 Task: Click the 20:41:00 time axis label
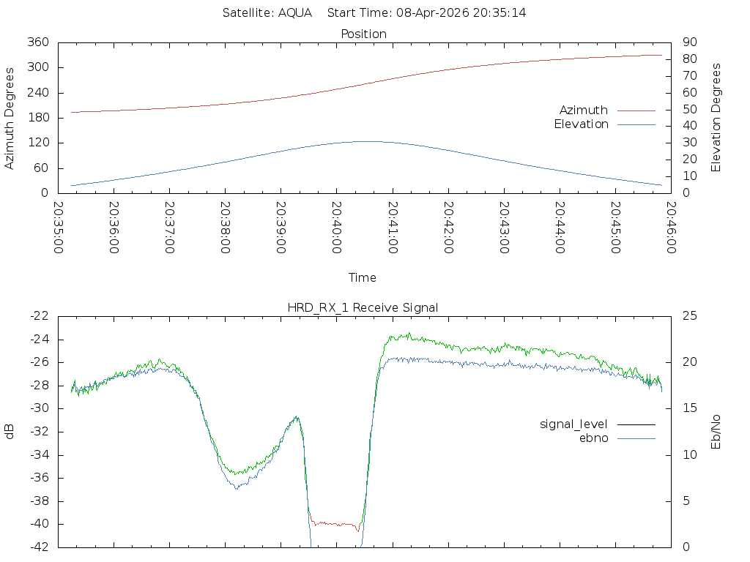tap(393, 228)
